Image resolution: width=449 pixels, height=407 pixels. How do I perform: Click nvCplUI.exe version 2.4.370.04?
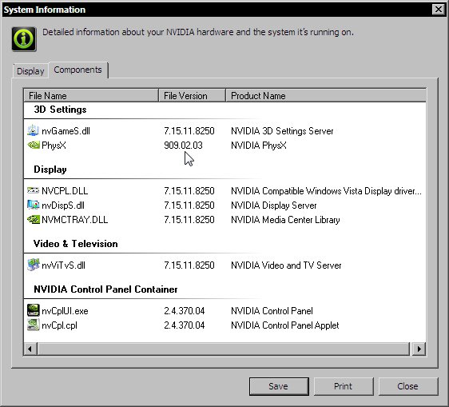185,311
